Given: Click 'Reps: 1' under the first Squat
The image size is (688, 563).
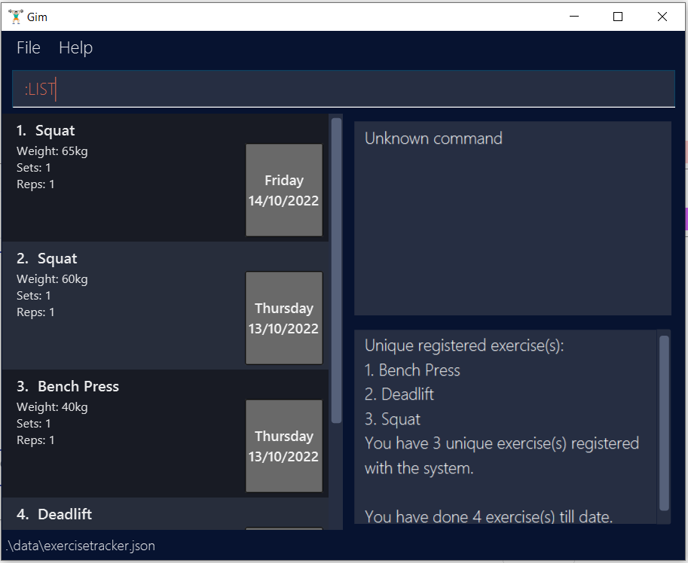Looking at the screenshot, I should tap(35, 184).
